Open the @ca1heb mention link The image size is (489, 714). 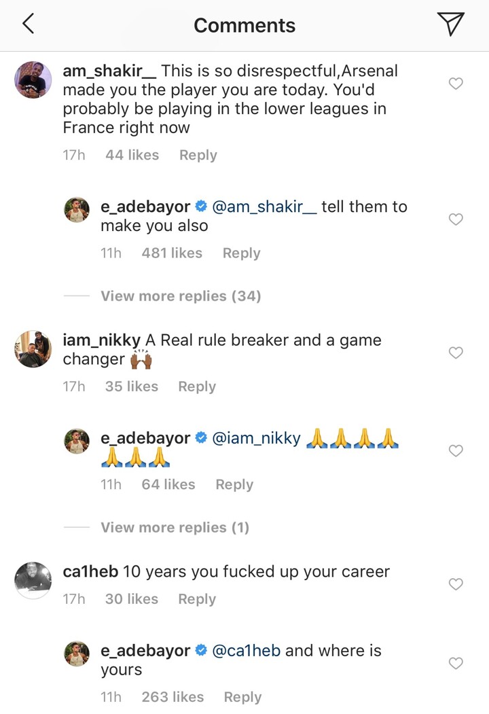click(x=247, y=651)
